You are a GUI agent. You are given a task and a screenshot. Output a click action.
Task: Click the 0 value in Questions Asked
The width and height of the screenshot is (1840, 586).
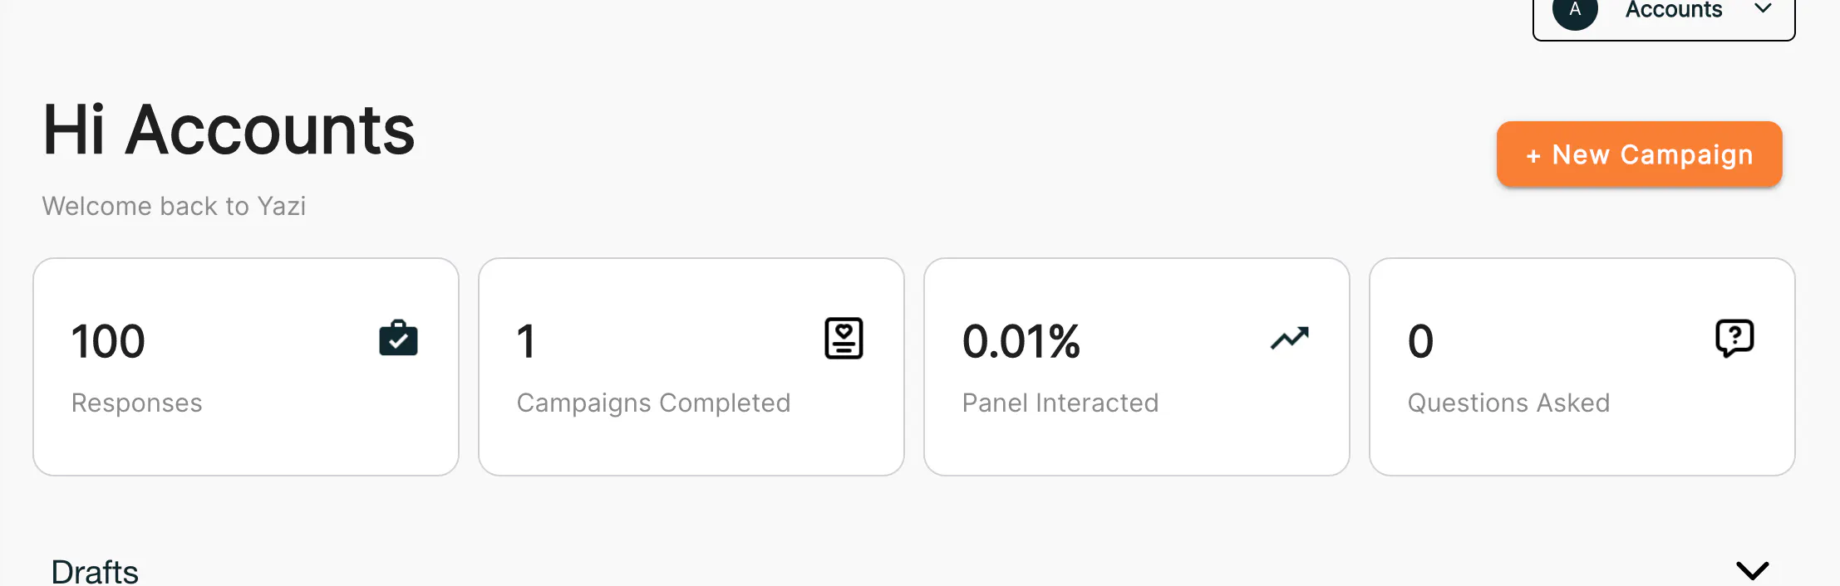pyautogui.click(x=1420, y=341)
